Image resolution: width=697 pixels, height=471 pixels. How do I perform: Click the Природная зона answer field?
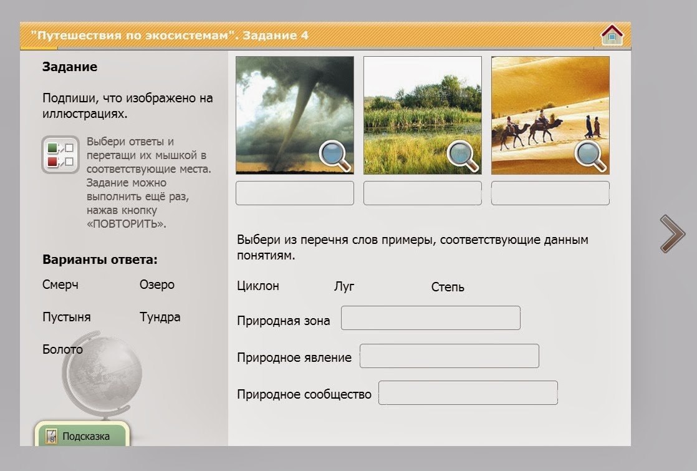pos(430,318)
